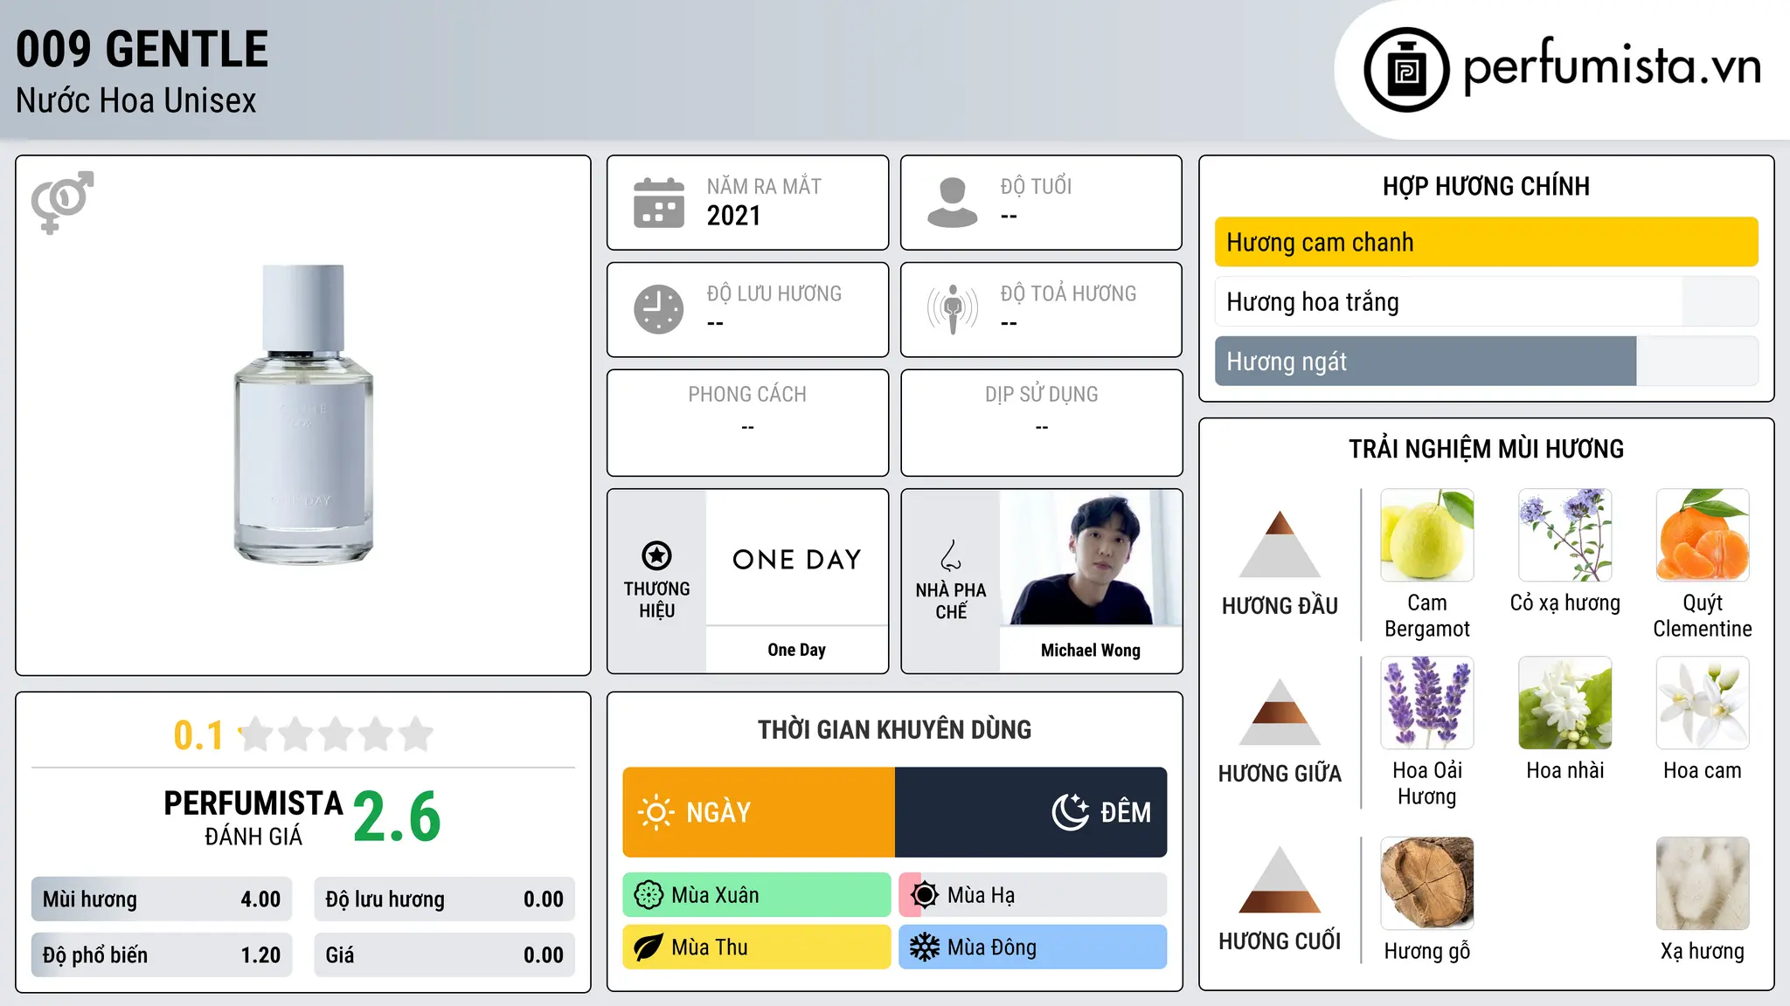The image size is (1790, 1006).
Task: Click the perfumista.vn bottle logo icon
Action: [x=1406, y=70]
